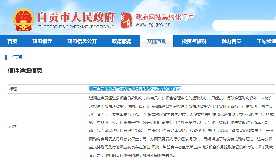The height and width of the screenshot is (161, 276).
Task: Select the 政府网站集约化门户 portal text
Action: coord(164,17)
